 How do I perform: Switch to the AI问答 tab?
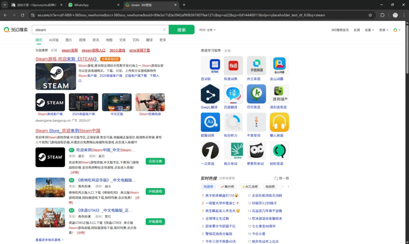[x=54, y=40]
